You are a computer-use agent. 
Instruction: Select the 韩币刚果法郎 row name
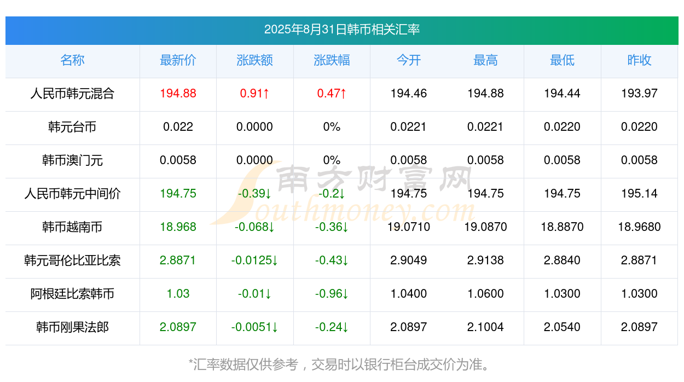tap(72, 327)
